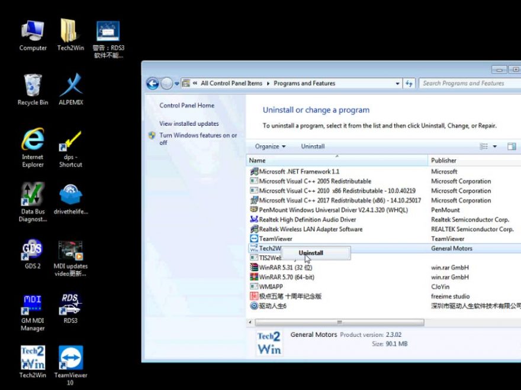Launch ALPEMIX from the desktop

71,90
